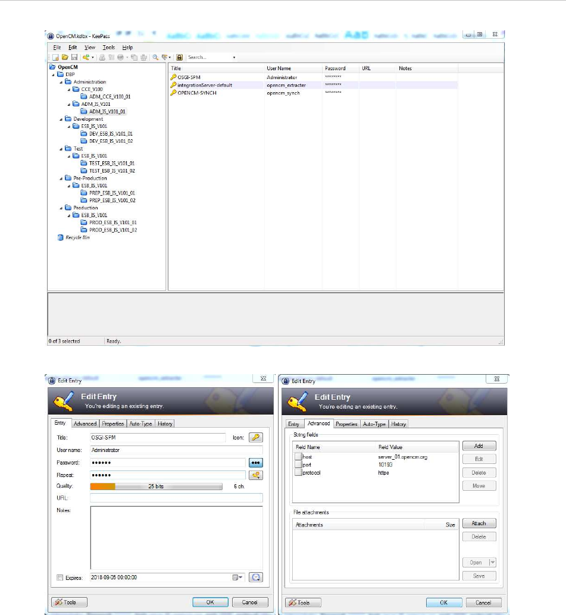The image size is (566, 615).
Task: Open the Tools menu
Action: pos(109,48)
